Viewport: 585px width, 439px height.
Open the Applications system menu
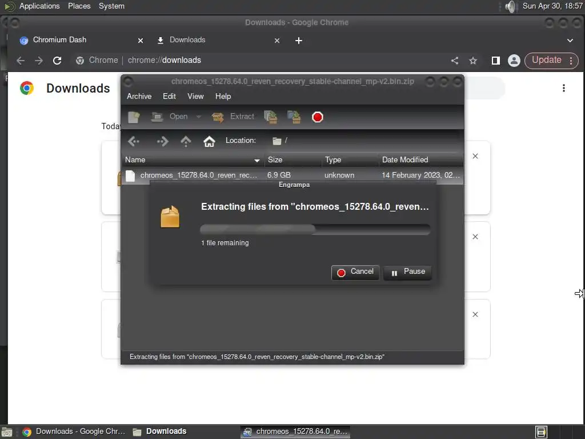click(x=39, y=6)
